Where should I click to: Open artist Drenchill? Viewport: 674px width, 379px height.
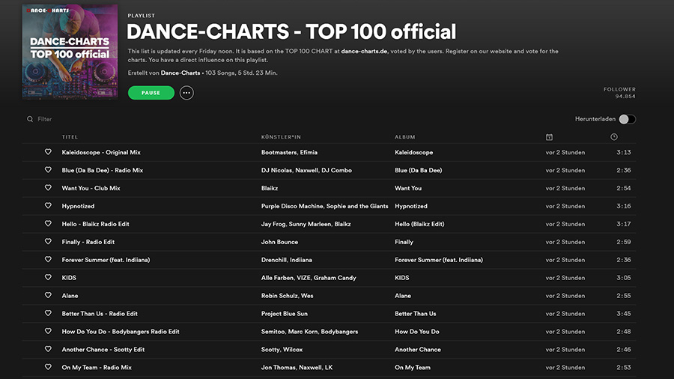tap(273, 260)
